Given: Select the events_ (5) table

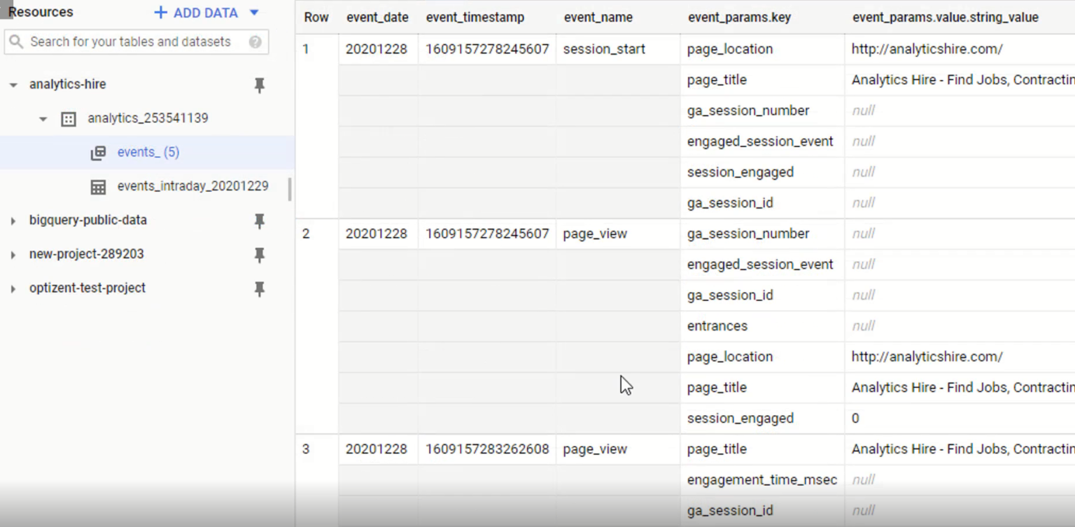Looking at the screenshot, I should (x=148, y=152).
